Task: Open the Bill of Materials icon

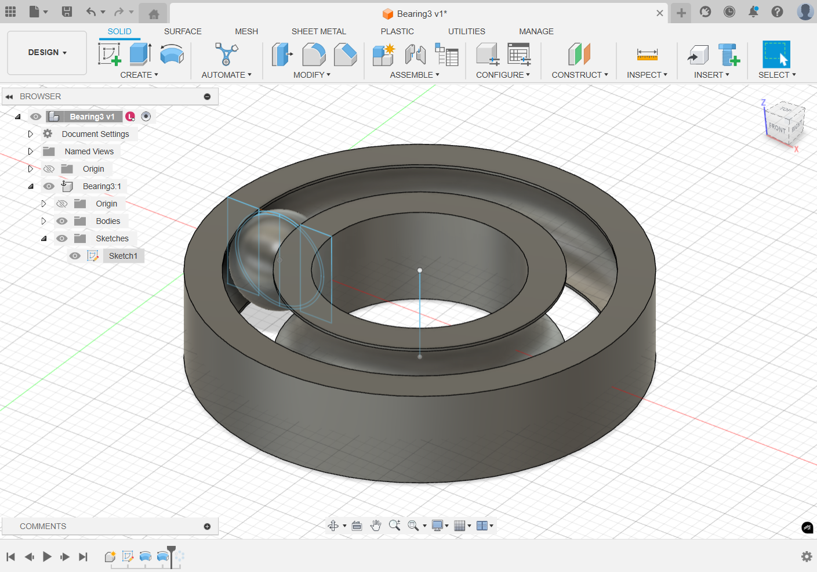Action: 446,55
